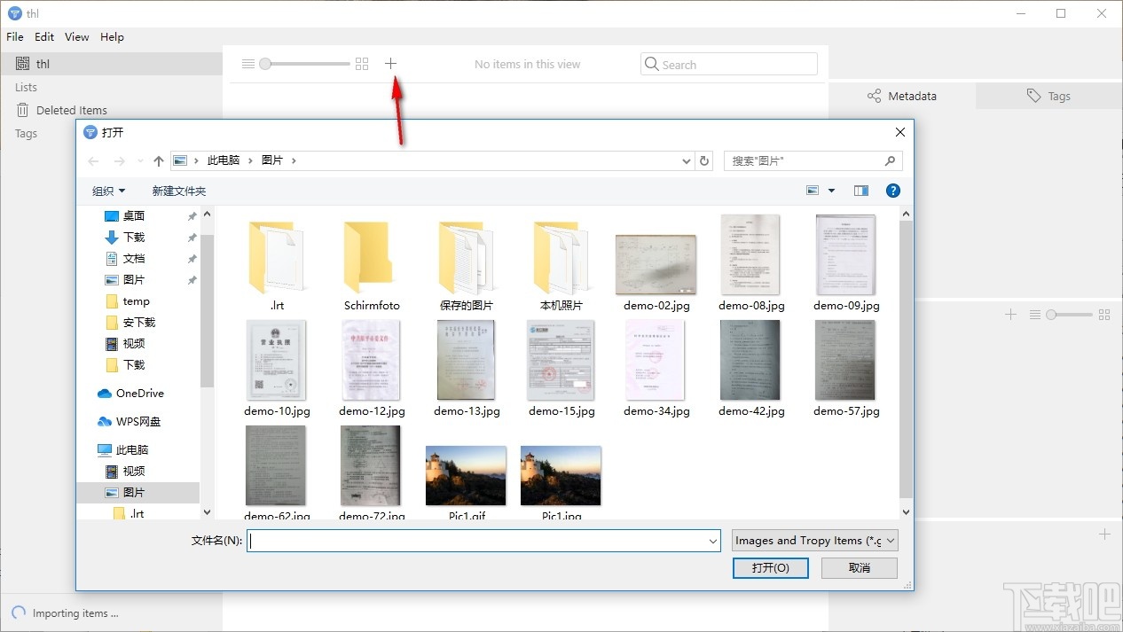Expand the address bar path dropdown
The height and width of the screenshot is (632, 1123).
coord(686,161)
